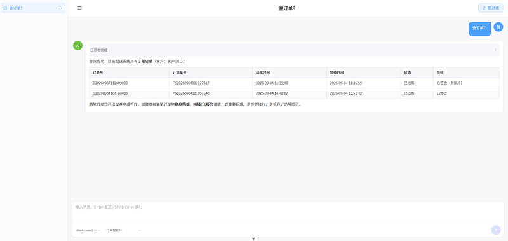The height and width of the screenshot is (241, 508).
Task: Expand the 已思考完成 thinking panel chevron
Action: [x=495, y=50]
